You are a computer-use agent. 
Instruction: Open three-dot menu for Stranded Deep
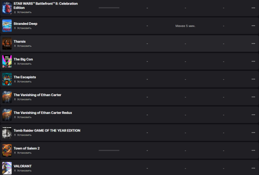(x=253, y=26)
